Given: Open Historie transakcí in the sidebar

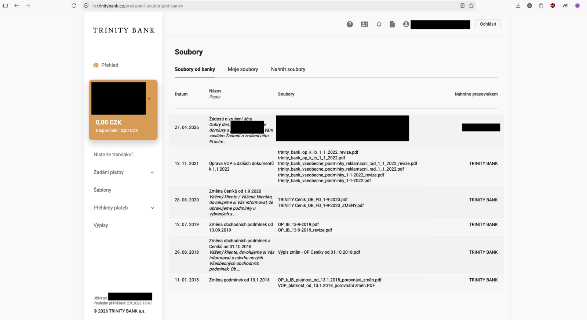Looking at the screenshot, I should coord(113,155).
